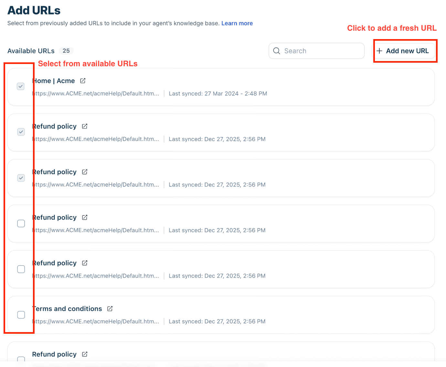This screenshot has width=446, height=367.
Task: Open external link icon beside Terms and conditions
Action: [x=110, y=309]
